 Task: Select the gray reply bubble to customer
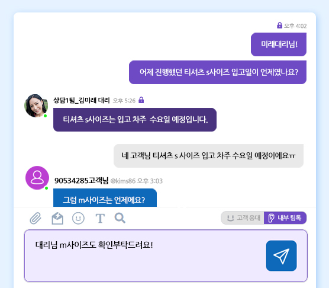[x=208, y=156]
